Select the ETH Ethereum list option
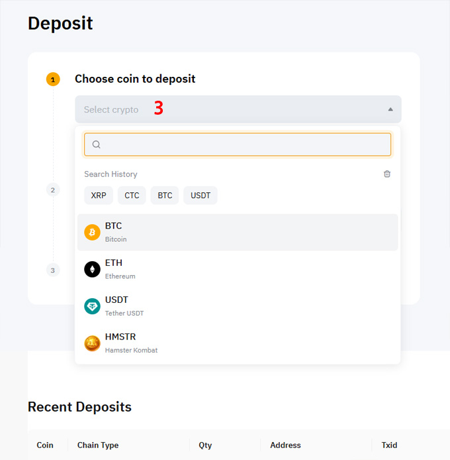The width and height of the screenshot is (450, 460). (238, 269)
